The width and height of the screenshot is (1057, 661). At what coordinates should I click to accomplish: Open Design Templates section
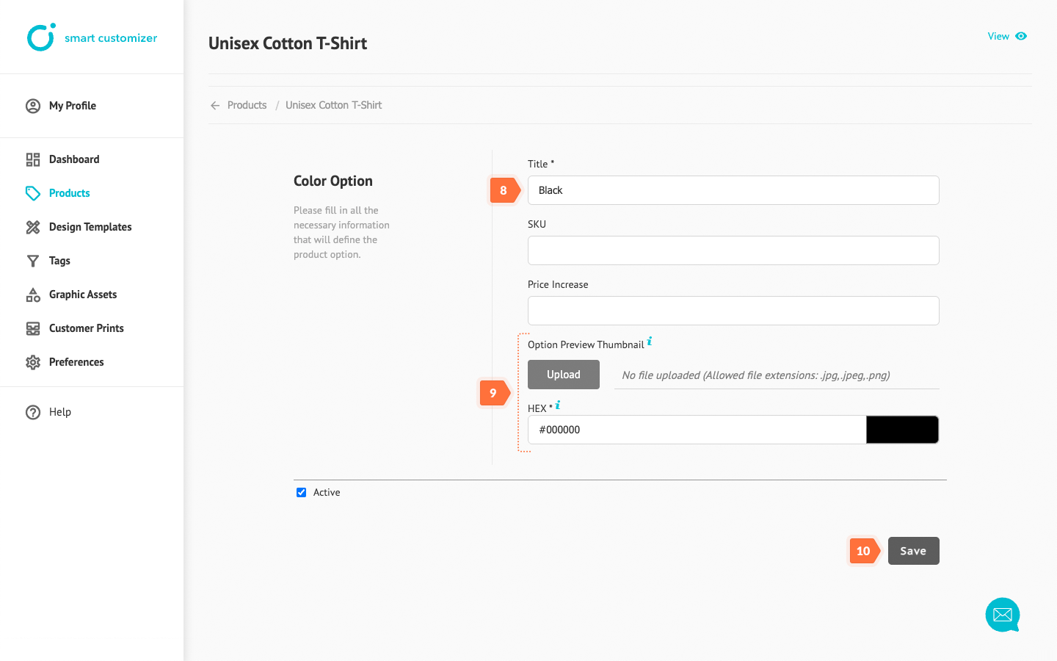click(90, 227)
